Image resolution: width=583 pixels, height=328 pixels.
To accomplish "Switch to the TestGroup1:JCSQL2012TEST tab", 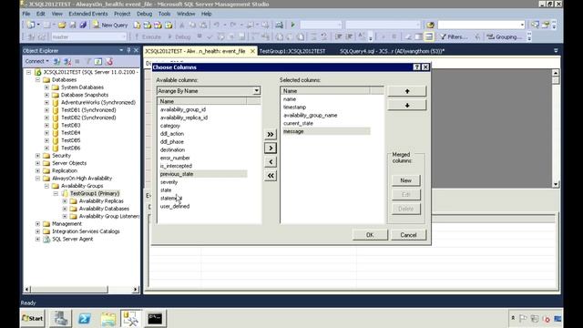I will [292, 51].
